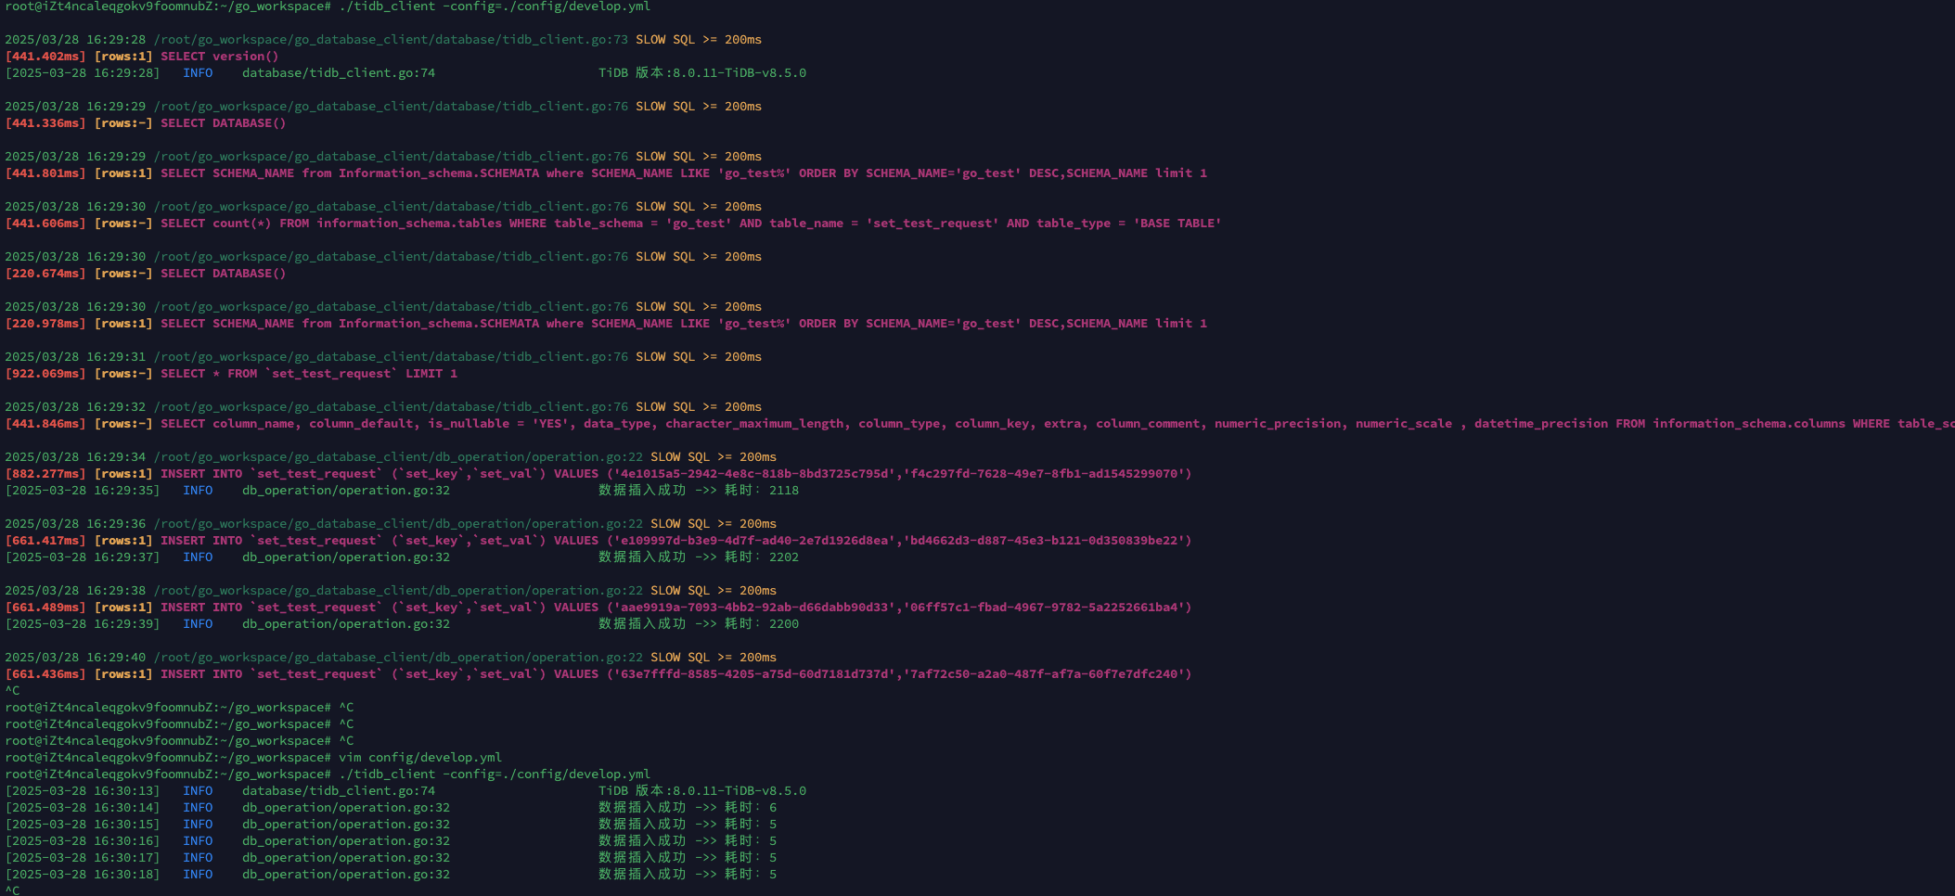Click the '2025/03/28 16:29:31' timestamp
This screenshot has height=896, width=1955.
(75, 357)
